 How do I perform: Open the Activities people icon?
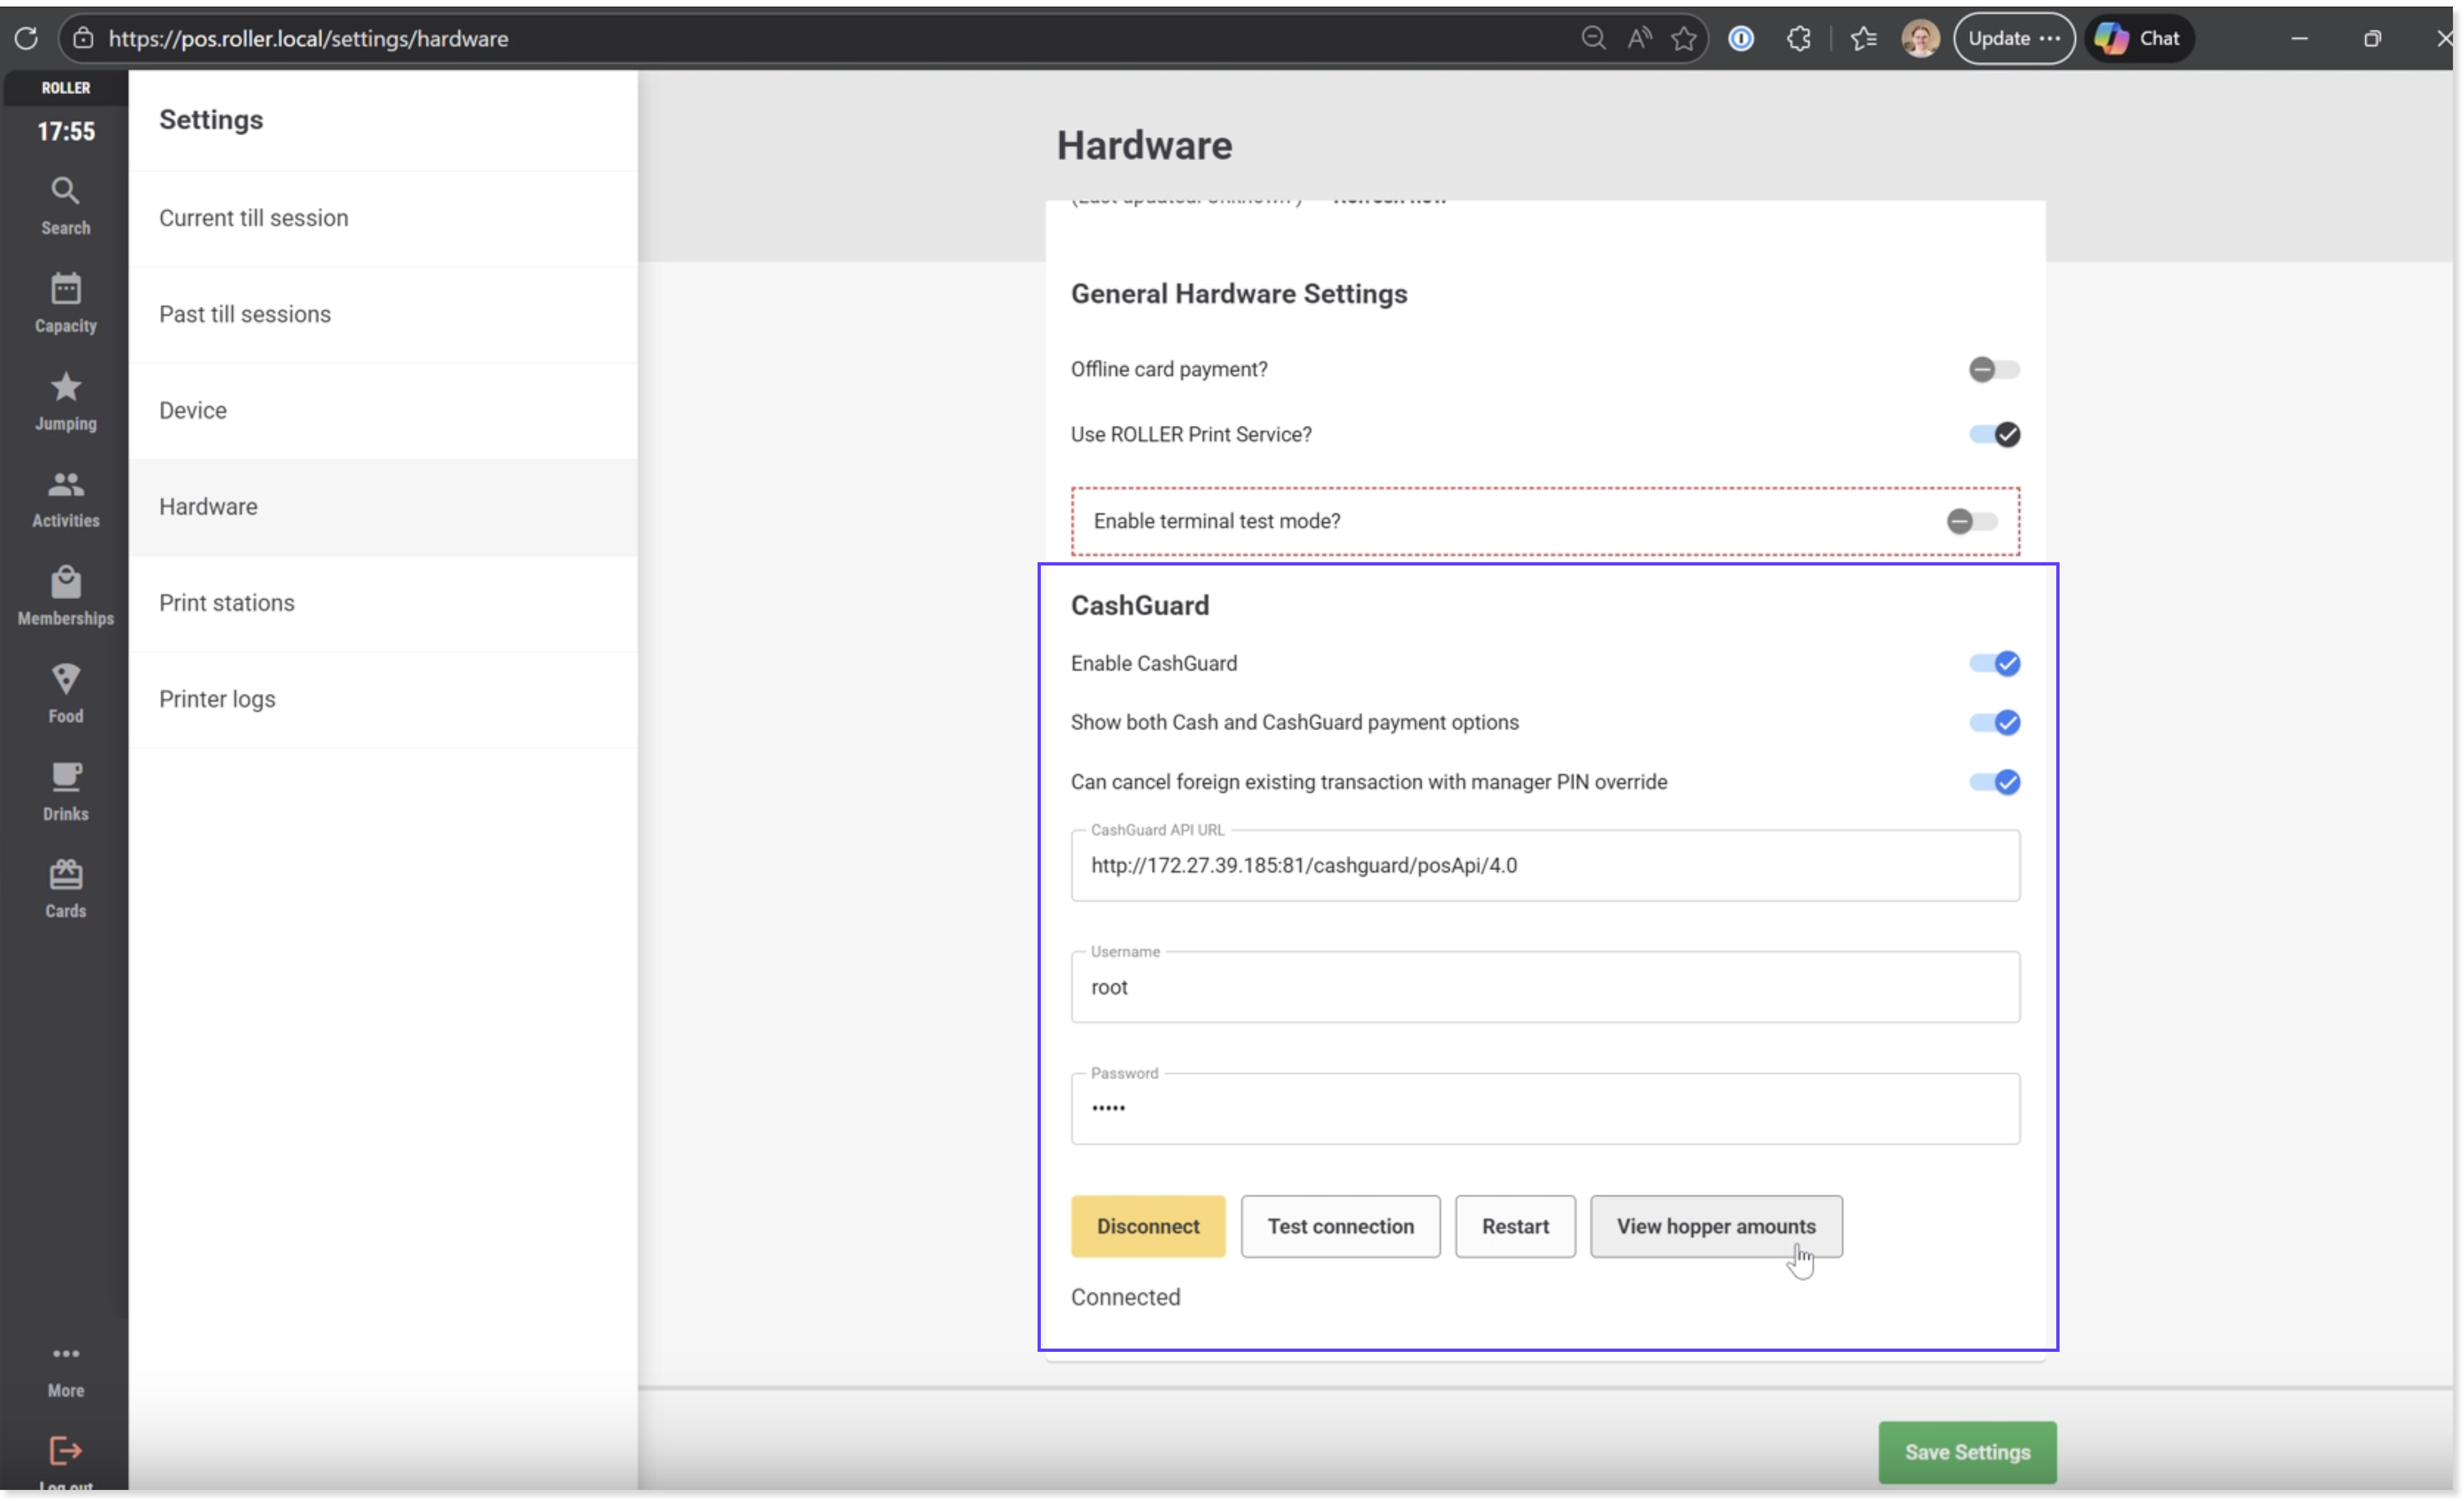click(x=65, y=498)
